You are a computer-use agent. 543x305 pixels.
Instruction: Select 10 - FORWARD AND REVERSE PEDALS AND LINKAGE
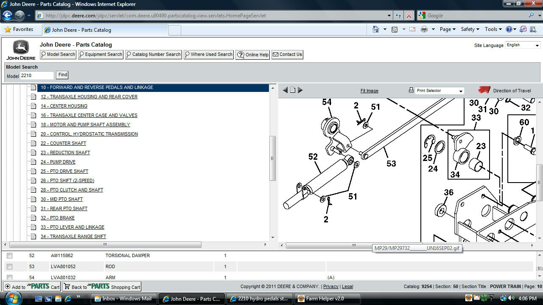pyautogui.click(x=97, y=87)
